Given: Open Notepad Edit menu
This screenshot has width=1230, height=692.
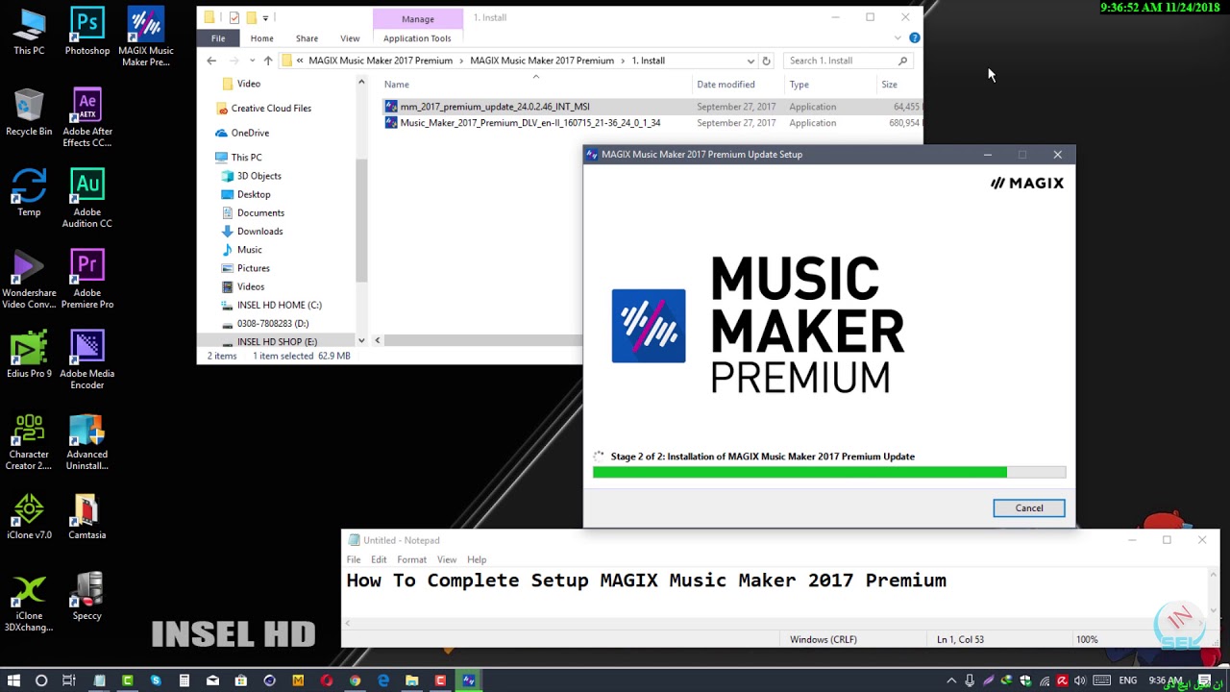Looking at the screenshot, I should coord(379,559).
